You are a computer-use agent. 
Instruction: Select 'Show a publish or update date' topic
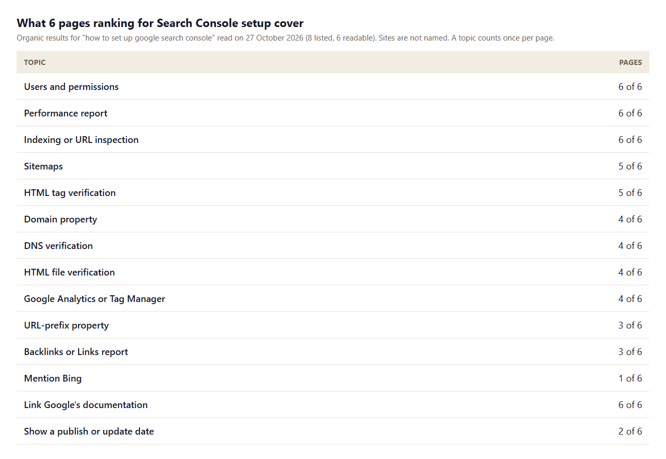click(89, 431)
